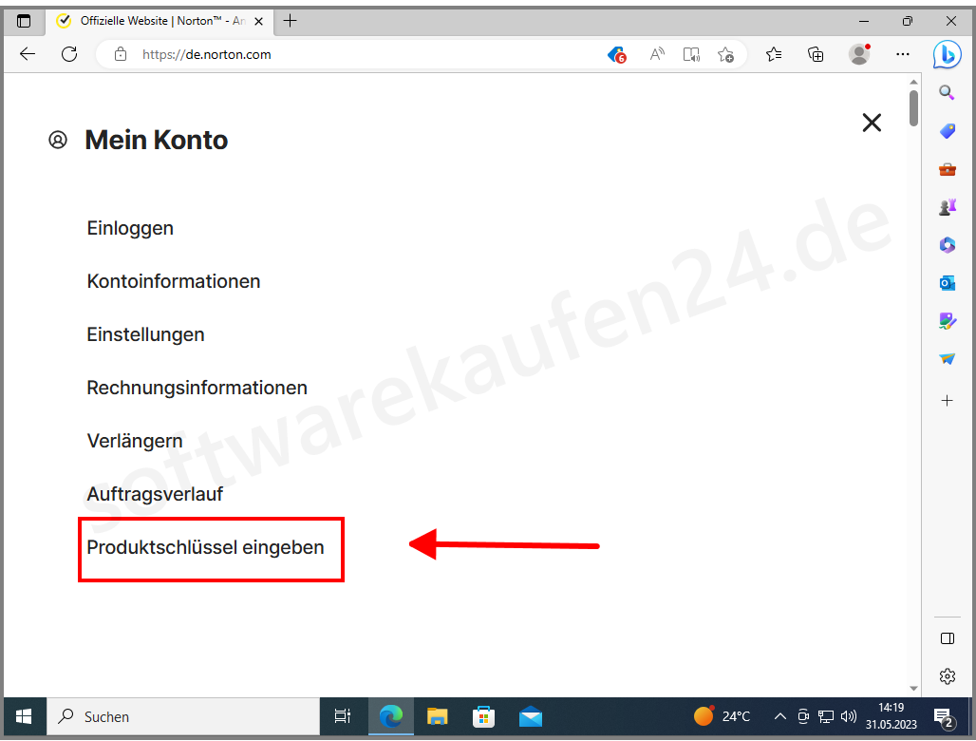This screenshot has height=741, width=976.
Task: Open Bing Chat sidebar button
Action: click(948, 55)
